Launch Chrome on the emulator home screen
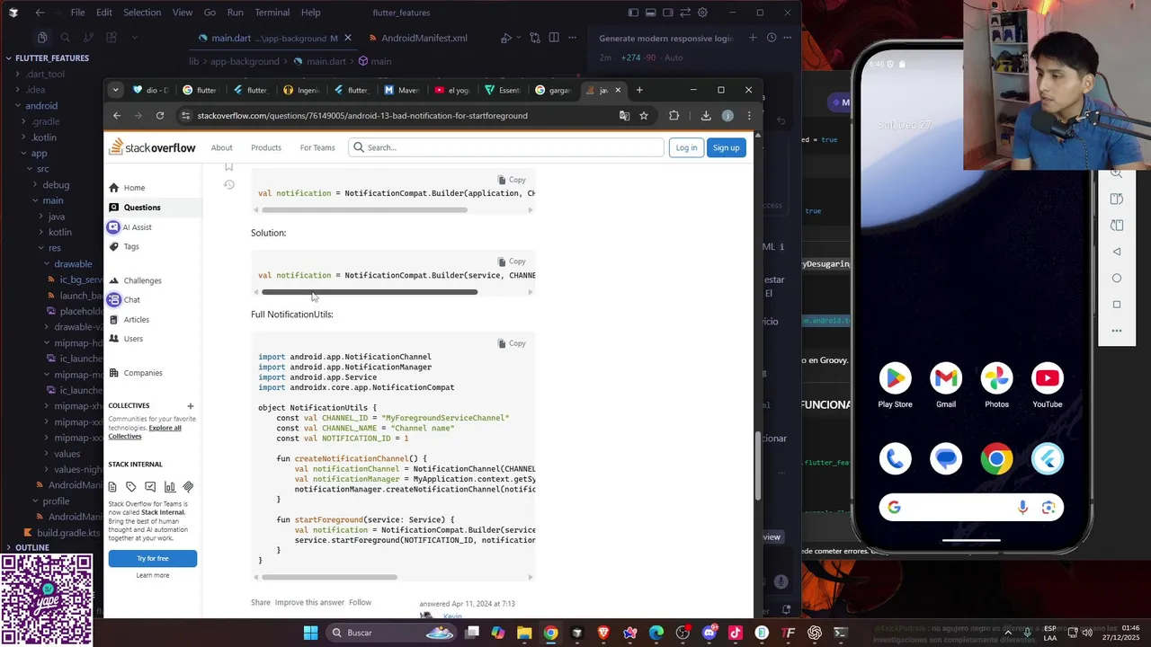The height and width of the screenshot is (647, 1151). (x=996, y=459)
